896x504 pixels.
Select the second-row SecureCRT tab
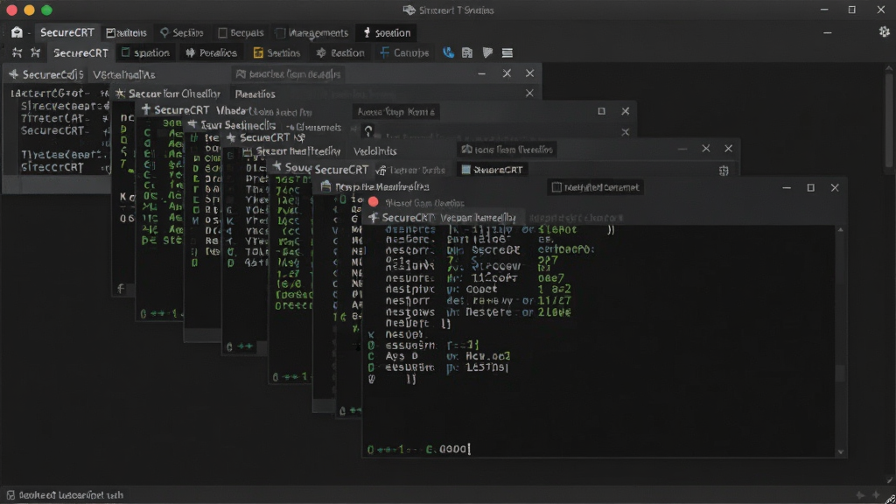click(x=80, y=52)
